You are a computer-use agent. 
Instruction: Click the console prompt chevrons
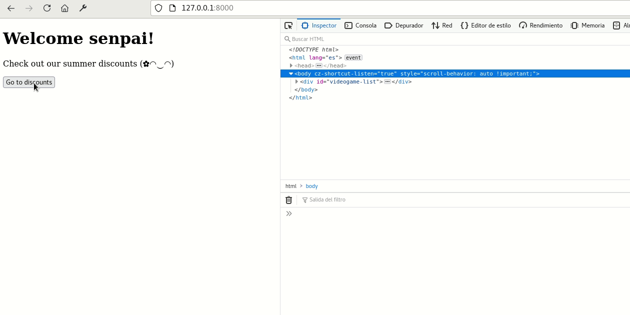point(289,213)
